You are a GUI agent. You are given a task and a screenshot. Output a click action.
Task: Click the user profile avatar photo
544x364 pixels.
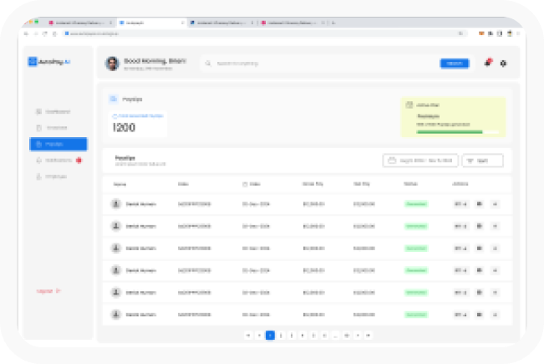tap(112, 63)
